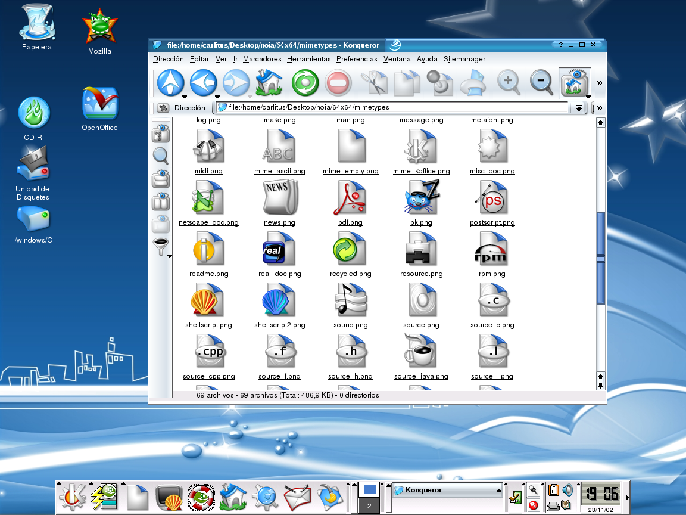
Task: Open the Marcadores menu
Action: pyautogui.click(x=261, y=58)
